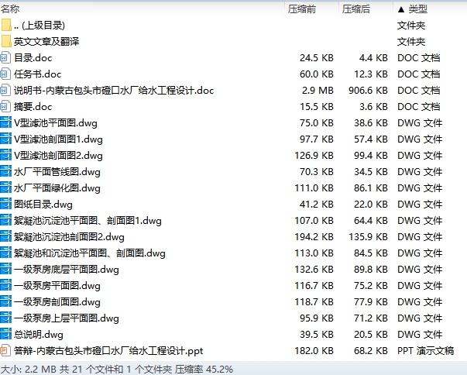Click the 英文文章及翻译 folder icon
The image size is (467, 375).
tap(6, 41)
